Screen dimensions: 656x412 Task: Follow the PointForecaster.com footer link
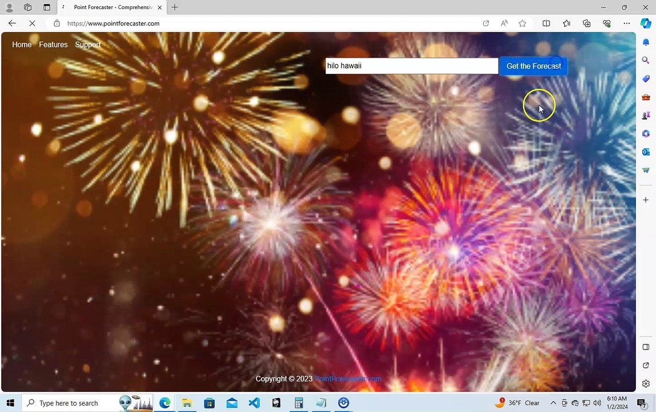click(347, 379)
